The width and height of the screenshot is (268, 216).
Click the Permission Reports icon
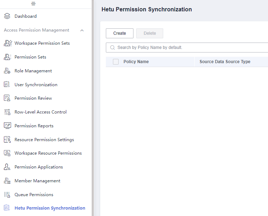(x=7, y=126)
